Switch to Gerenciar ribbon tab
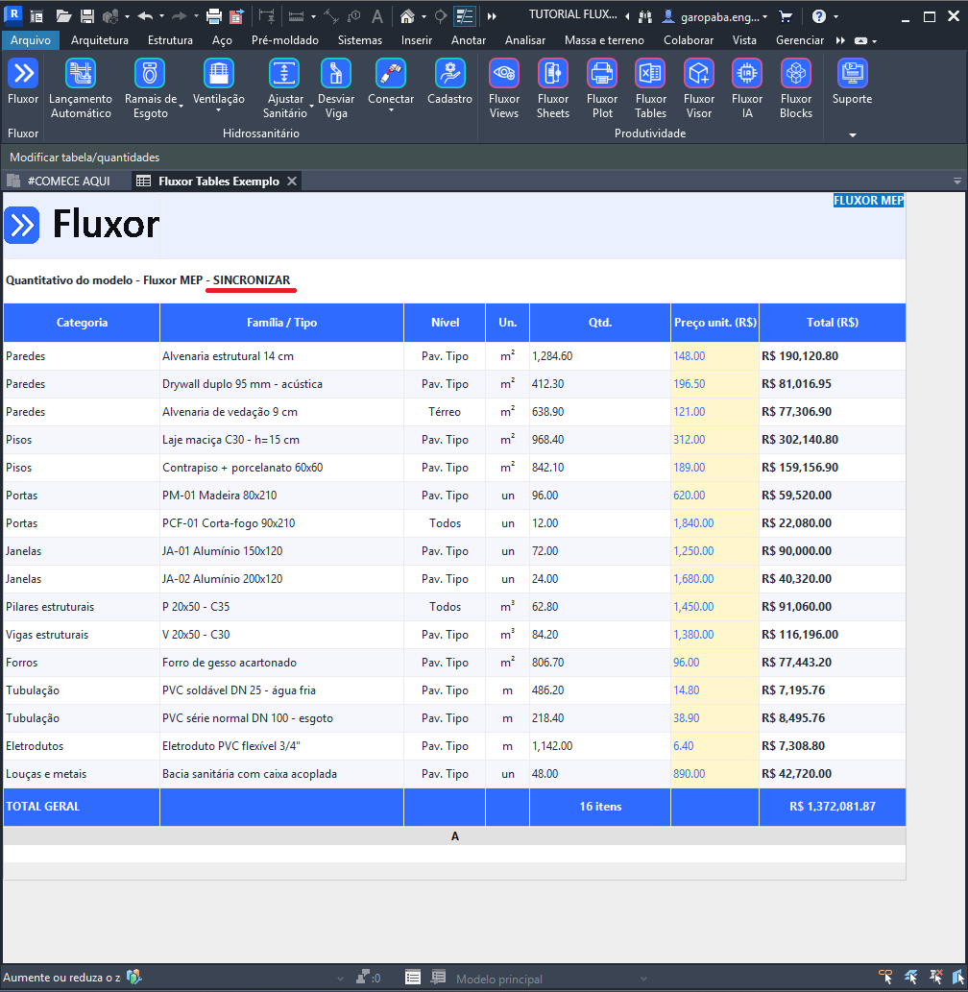This screenshot has height=992, width=968. point(800,40)
